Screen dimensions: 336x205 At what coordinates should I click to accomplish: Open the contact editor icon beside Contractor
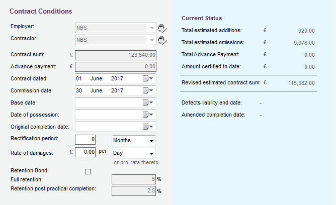click(162, 40)
